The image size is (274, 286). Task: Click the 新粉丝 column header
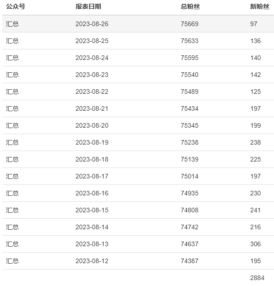(x=260, y=6)
